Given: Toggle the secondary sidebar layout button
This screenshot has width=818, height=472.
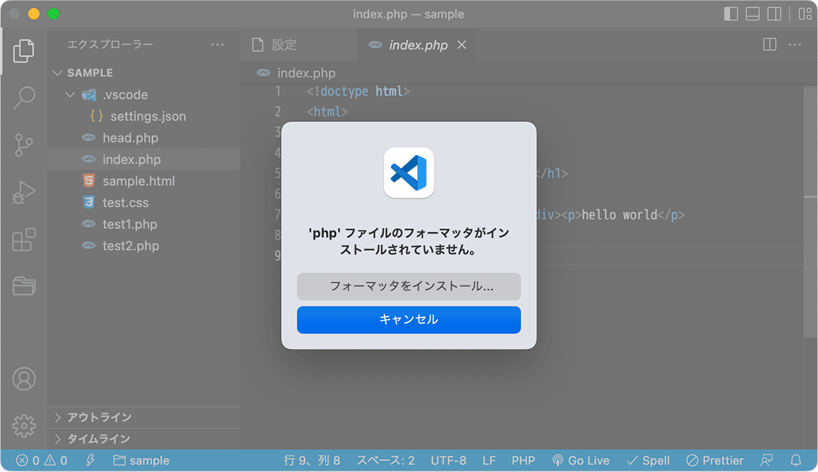Looking at the screenshot, I should pyautogui.click(x=774, y=14).
